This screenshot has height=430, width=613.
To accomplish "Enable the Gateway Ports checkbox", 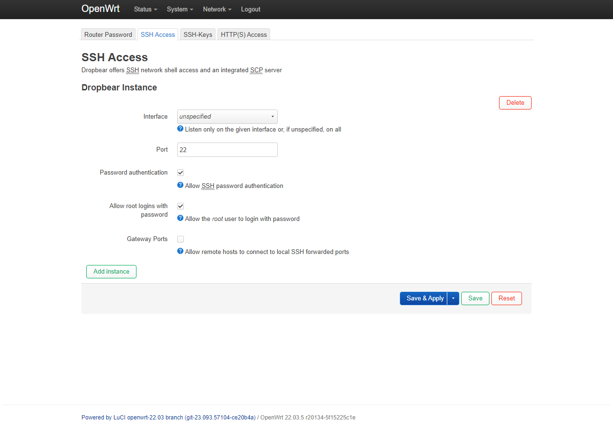I will click(x=181, y=239).
